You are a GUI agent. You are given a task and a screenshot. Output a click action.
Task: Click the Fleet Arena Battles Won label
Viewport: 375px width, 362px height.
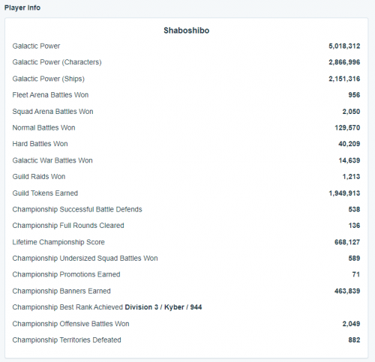click(50, 95)
